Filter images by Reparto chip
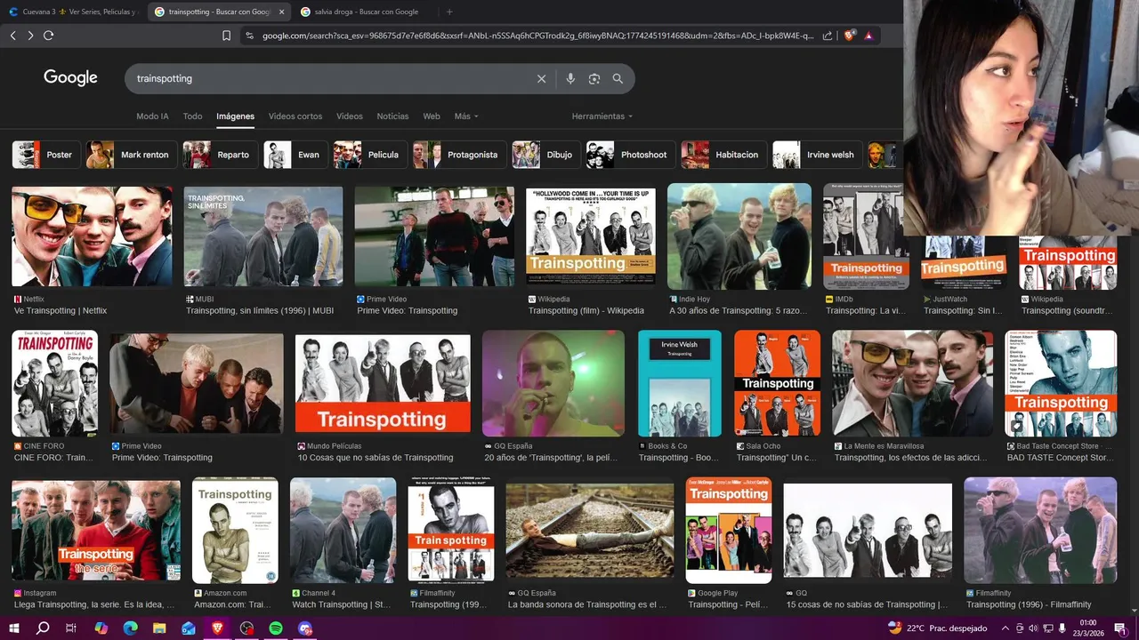Screen dimensions: 1139x640 coord(221,155)
